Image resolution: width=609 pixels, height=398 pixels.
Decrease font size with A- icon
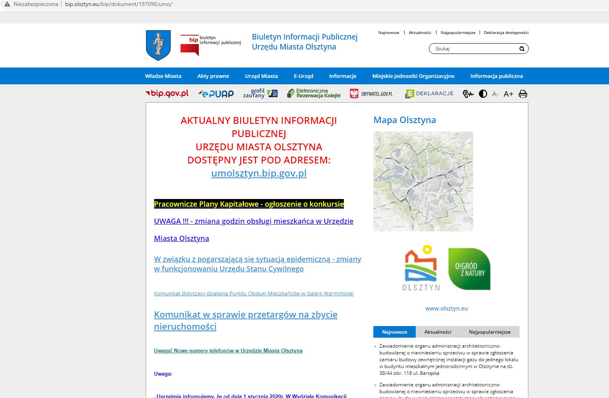coord(496,94)
